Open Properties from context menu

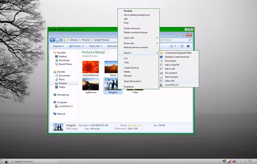coord(138,87)
